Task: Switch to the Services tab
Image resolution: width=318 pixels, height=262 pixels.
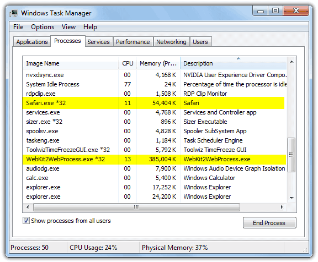Action: (99, 42)
